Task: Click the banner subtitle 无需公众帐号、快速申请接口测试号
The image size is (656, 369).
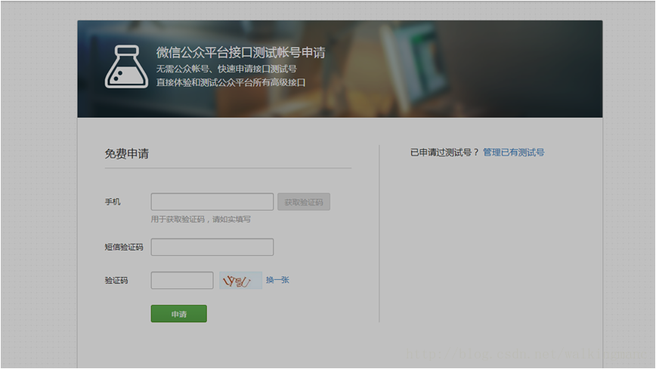Action: tap(226, 69)
